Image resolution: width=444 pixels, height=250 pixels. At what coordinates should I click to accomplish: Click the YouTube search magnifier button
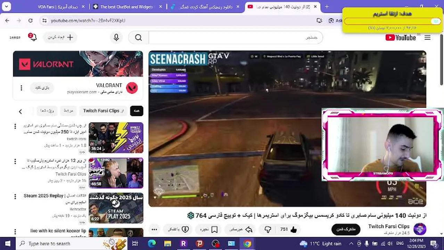(138, 37)
